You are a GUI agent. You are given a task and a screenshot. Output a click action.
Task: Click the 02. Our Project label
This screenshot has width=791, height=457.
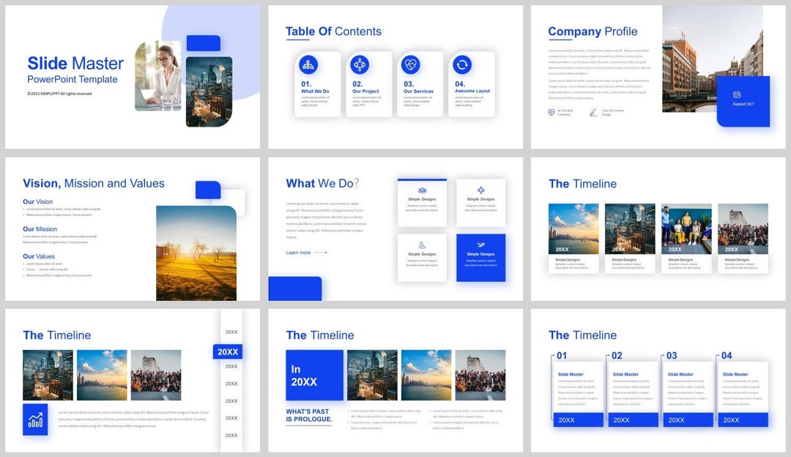click(365, 87)
